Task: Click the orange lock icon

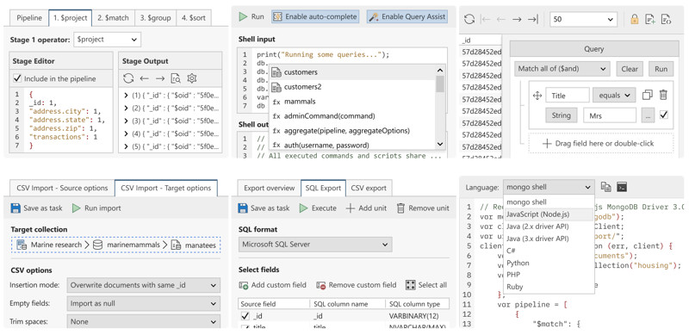Action: (x=634, y=19)
